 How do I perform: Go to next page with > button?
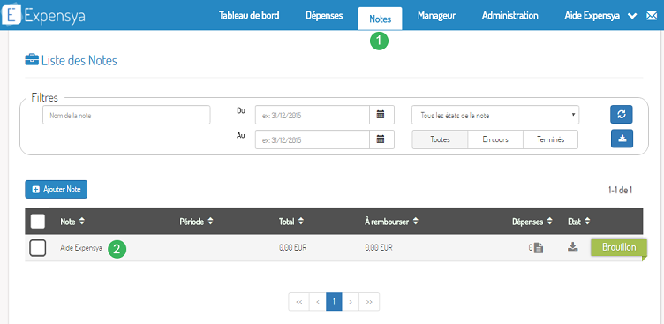(351, 302)
